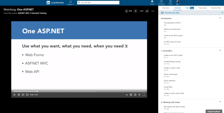The image size is (224, 113).
Task: Click the search field containing One ASP.NET
Action: point(98,3)
